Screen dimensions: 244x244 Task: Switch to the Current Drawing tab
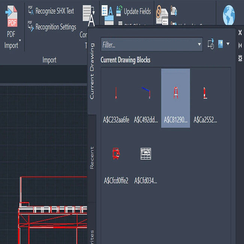[92, 71]
